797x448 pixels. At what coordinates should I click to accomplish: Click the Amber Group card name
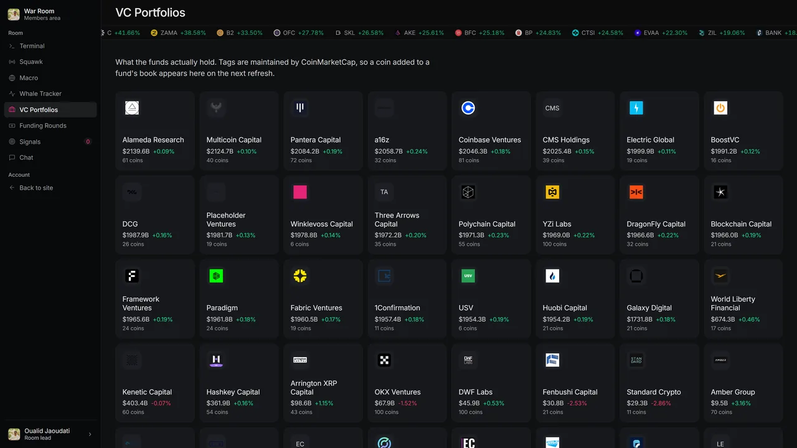733,392
